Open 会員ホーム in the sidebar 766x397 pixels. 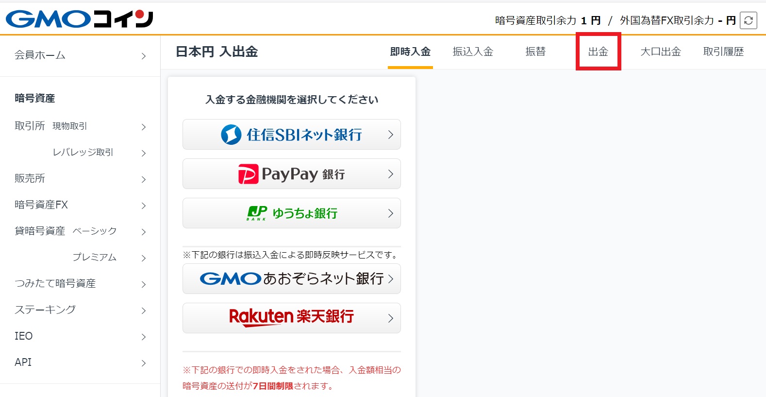coord(80,55)
